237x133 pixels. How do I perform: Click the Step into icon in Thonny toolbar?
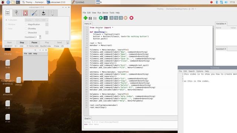click(116, 18)
